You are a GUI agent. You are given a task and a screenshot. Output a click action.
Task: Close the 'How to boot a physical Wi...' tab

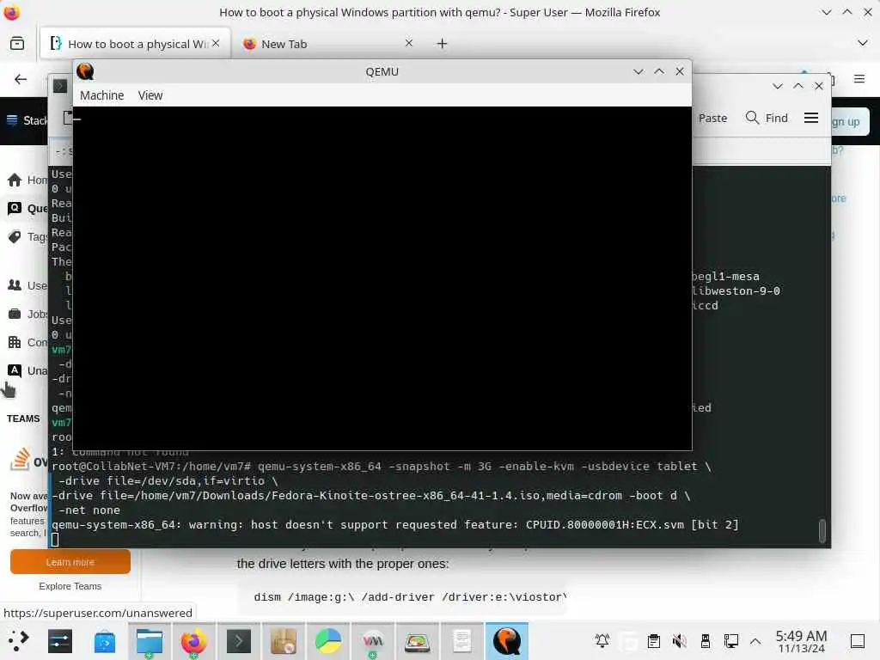[216, 43]
